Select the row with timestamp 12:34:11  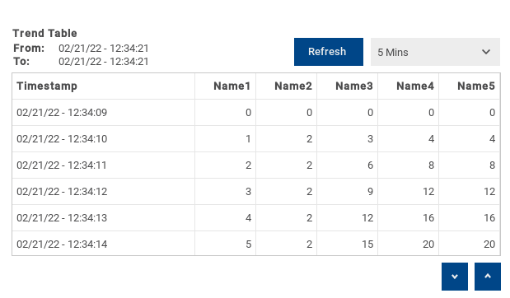pos(256,165)
